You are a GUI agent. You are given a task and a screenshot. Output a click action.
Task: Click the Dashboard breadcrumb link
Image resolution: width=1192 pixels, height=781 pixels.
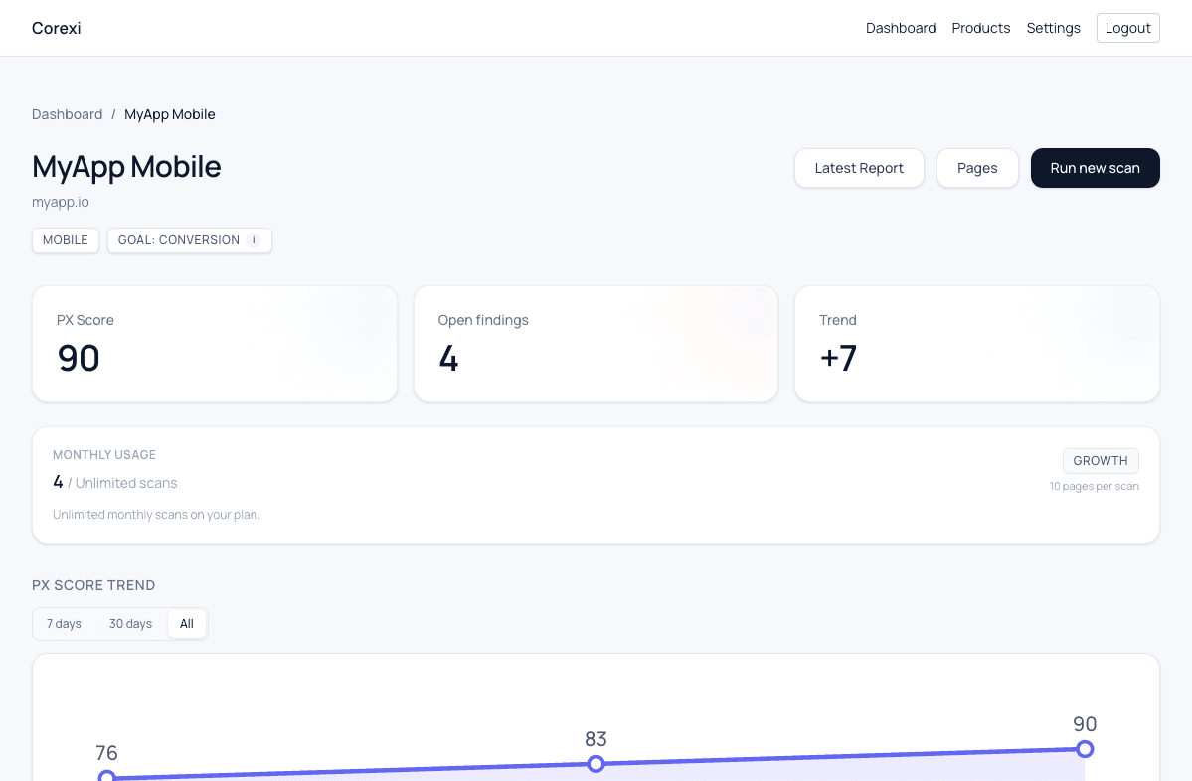(67, 114)
